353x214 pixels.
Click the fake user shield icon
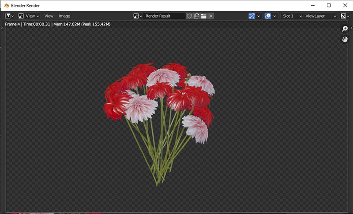click(189, 16)
